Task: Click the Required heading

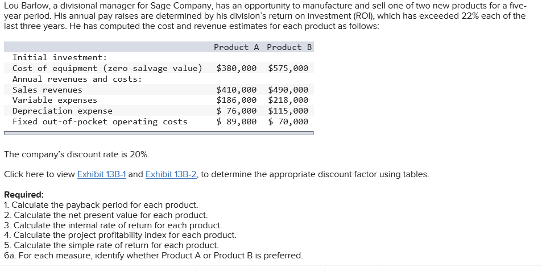Action: pos(23,194)
